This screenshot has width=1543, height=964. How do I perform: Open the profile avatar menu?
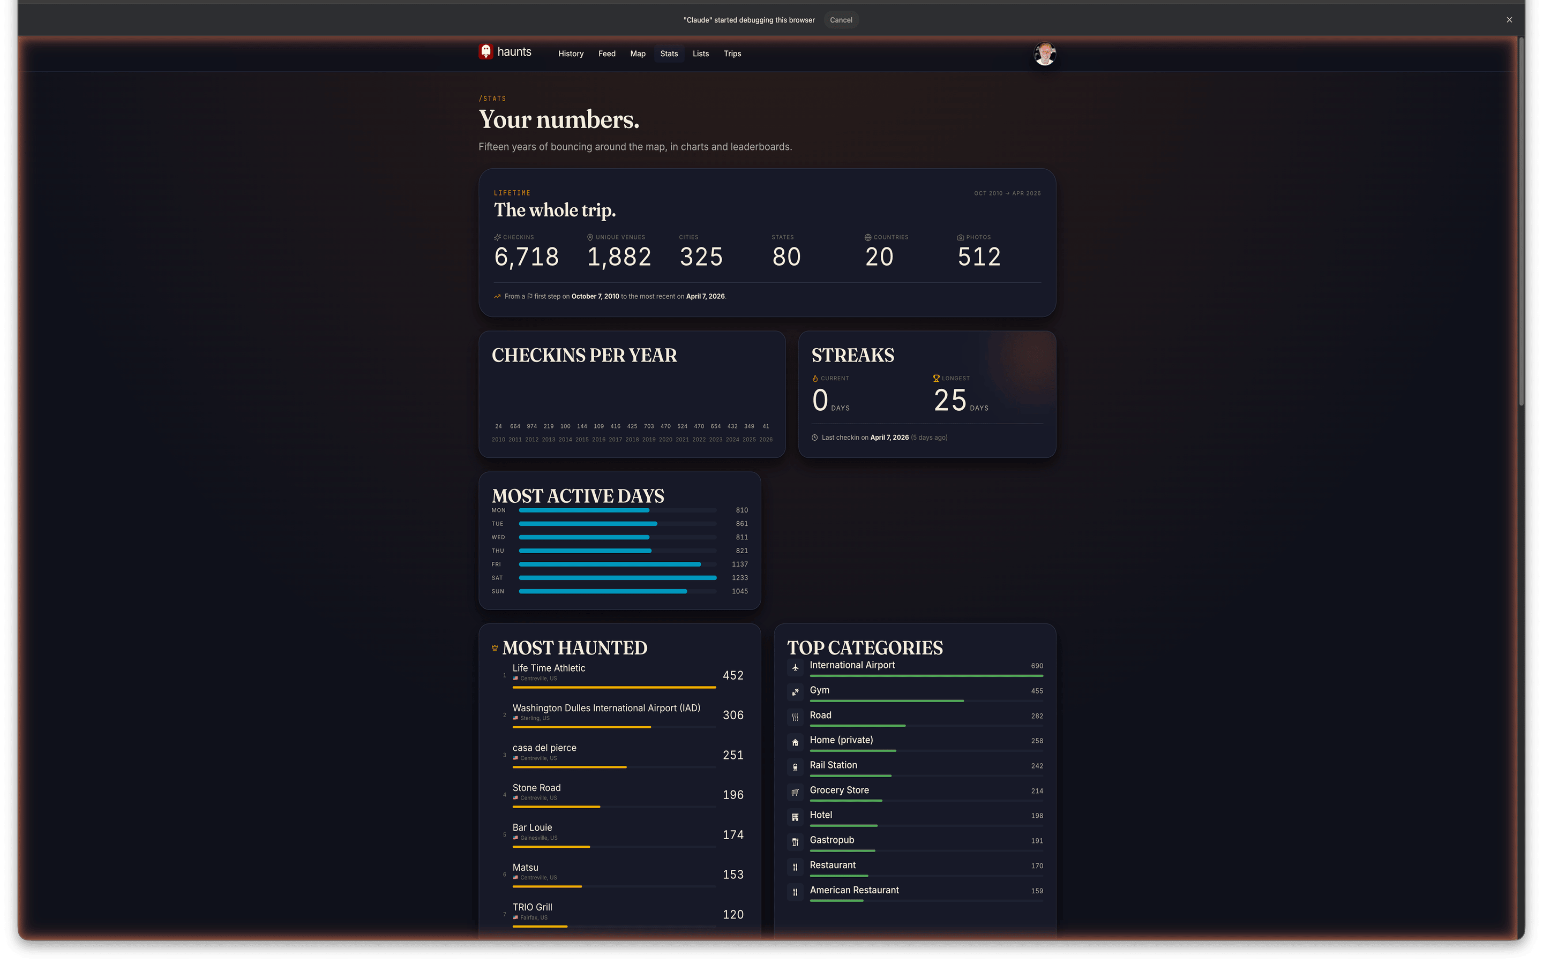(x=1044, y=54)
